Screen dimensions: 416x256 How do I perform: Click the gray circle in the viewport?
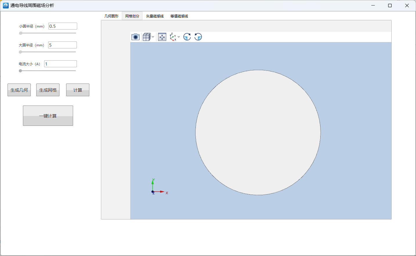pyautogui.click(x=258, y=132)
